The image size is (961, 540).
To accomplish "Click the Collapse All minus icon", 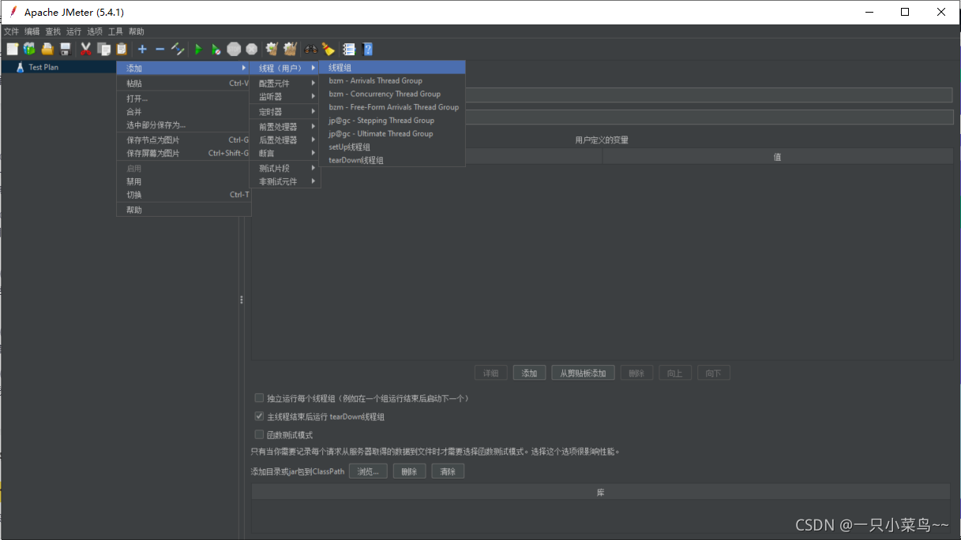I will pos(160,49).
